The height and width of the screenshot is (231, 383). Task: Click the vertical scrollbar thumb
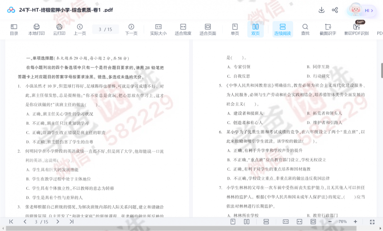click(382, 70)
